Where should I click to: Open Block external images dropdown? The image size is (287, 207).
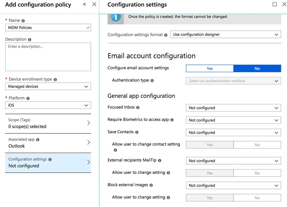[x=234, y=185]
